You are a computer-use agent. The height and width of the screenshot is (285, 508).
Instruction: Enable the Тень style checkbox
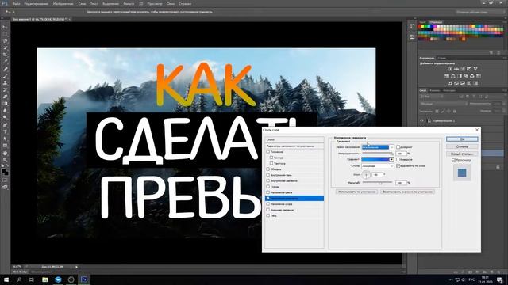(x=268, y=215)
